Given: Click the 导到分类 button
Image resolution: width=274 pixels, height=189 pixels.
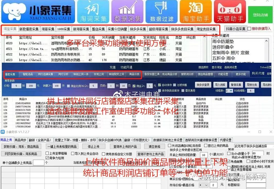Looking at the screenshot, I should click(252, 85).
